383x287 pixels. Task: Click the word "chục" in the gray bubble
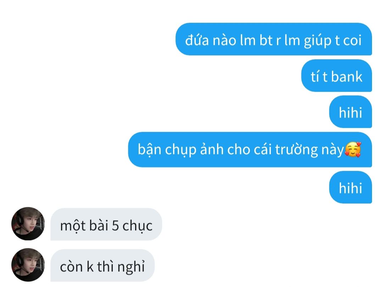click(138, 226)
